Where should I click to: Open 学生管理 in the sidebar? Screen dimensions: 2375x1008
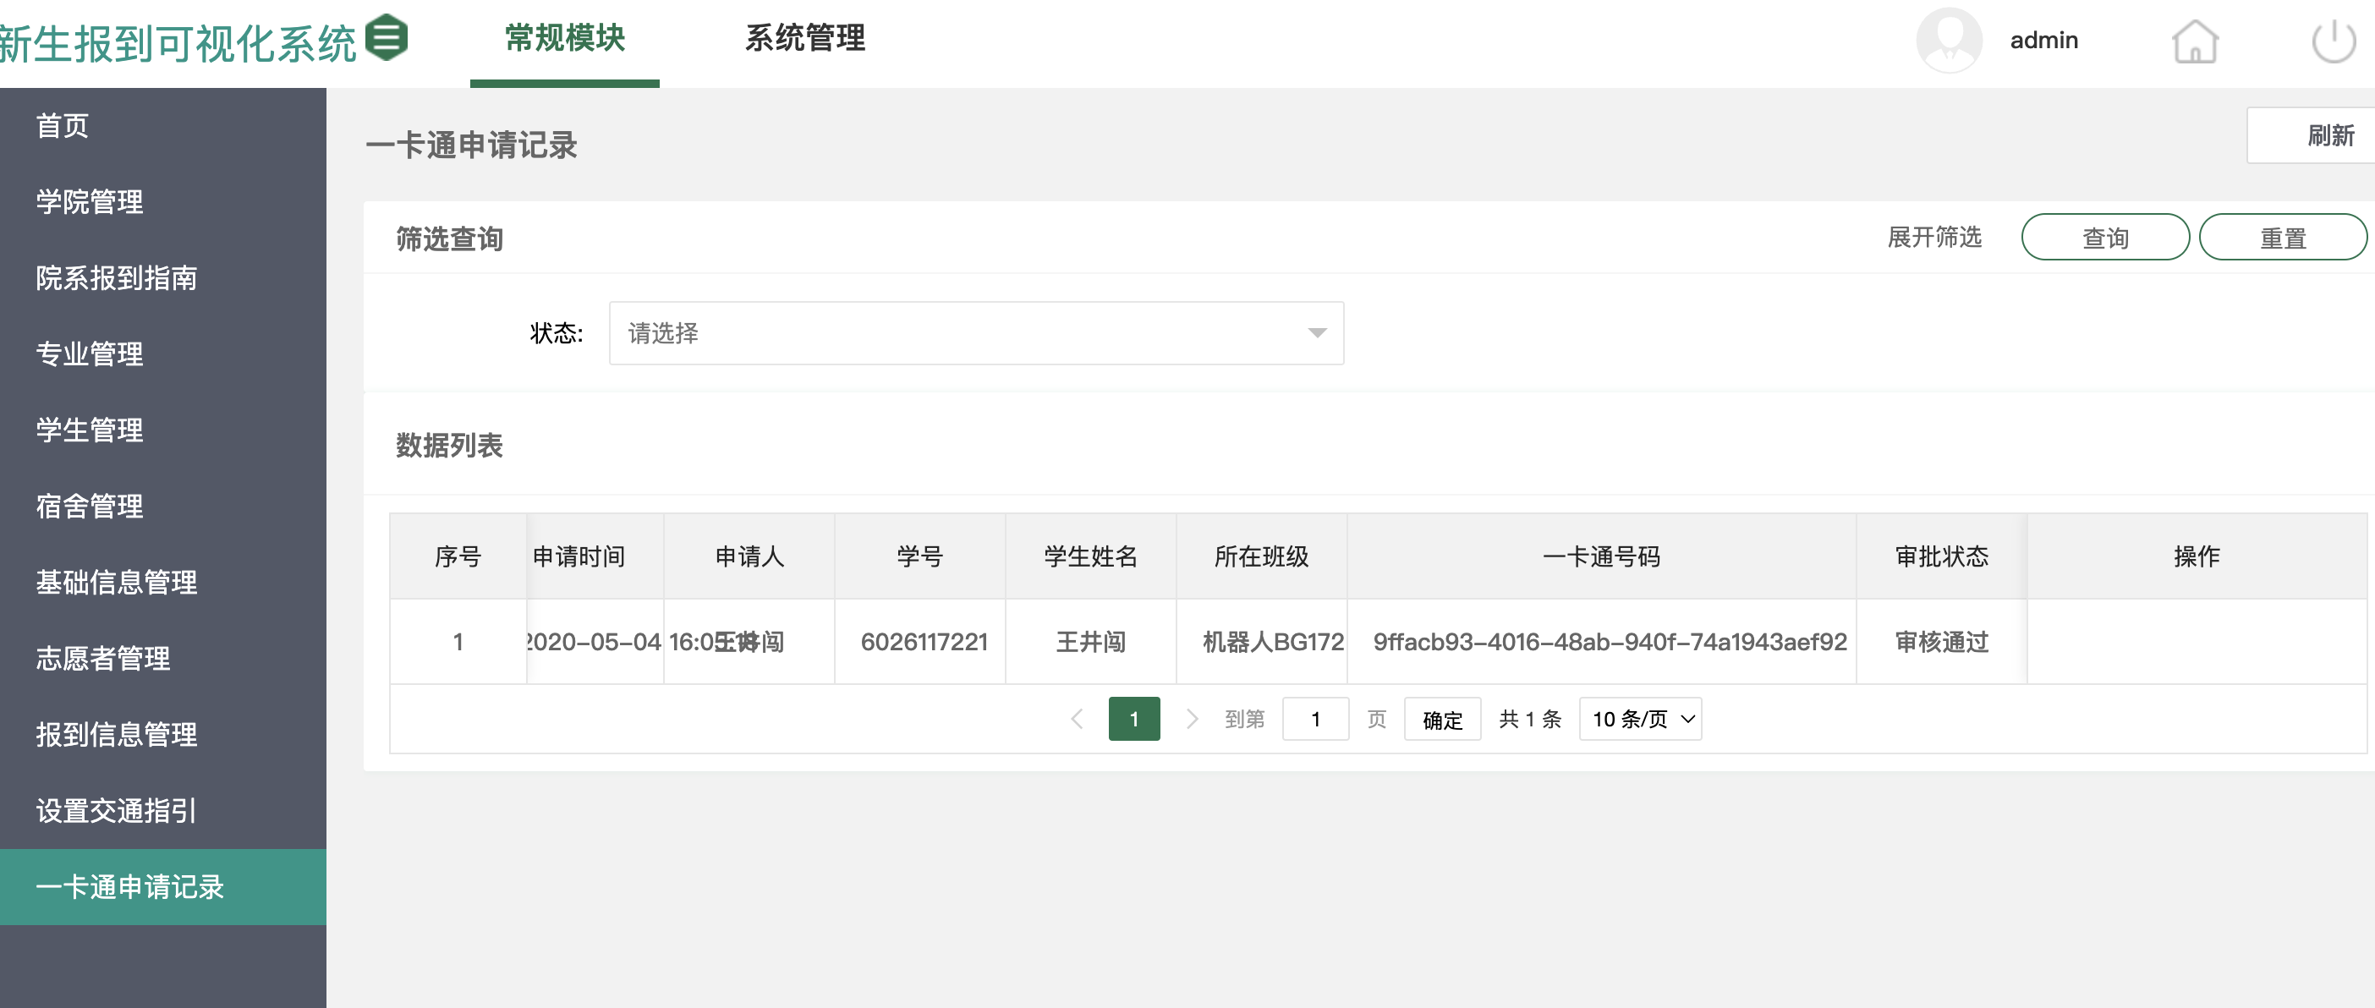[x=90, y=430]
